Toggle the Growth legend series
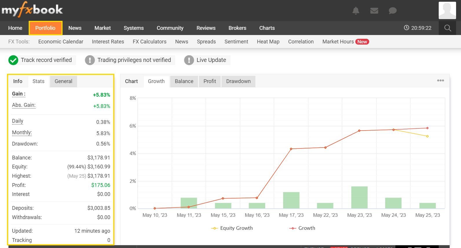The height and width of the screenshot is (248, 461). (x=302, y=228)
